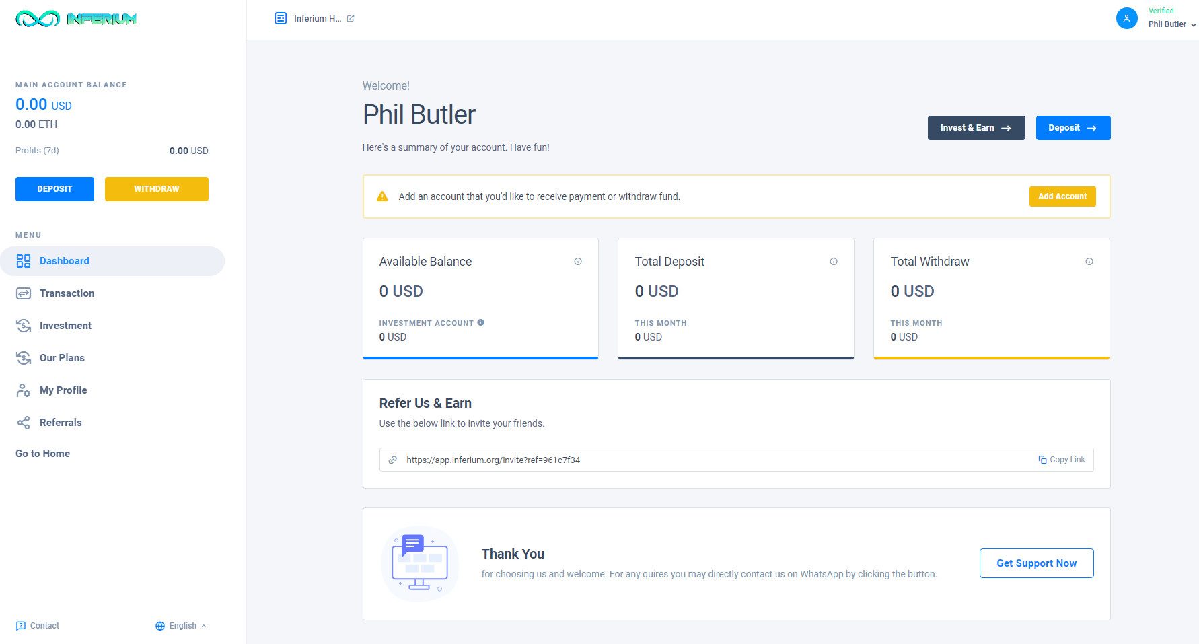Viewport: 1199px width, 644px height.
Task: Click the Phil Butler welcome heading
Action: coord(419,114)
